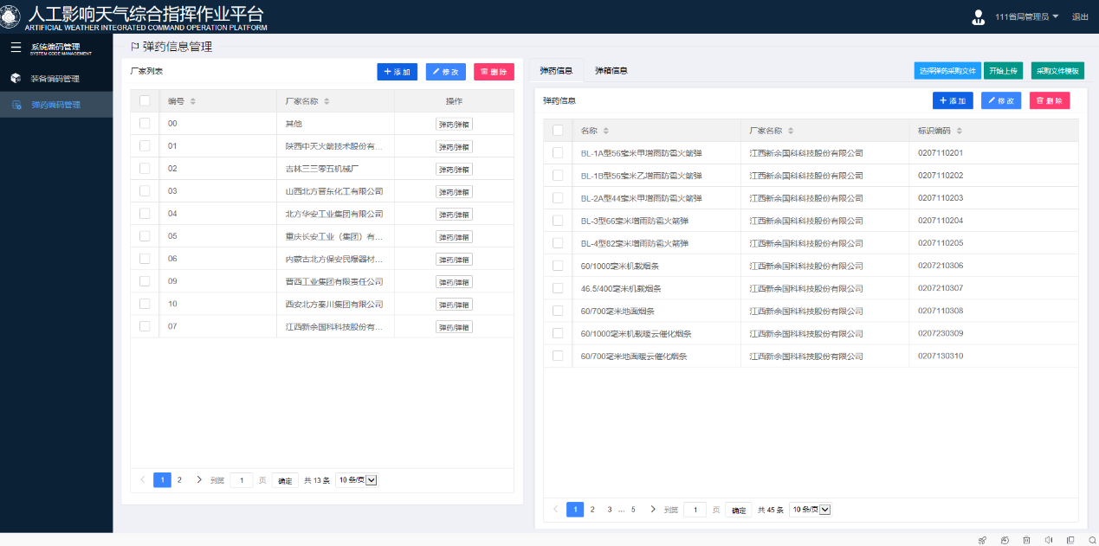Go to next page in ammo table
1099x546 pixels.
click(x=653, y=510)
